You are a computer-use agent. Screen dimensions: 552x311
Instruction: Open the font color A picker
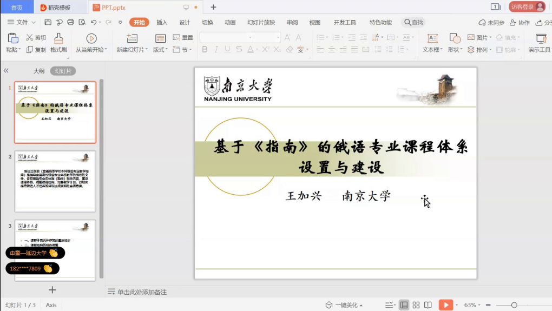[251, 50]
